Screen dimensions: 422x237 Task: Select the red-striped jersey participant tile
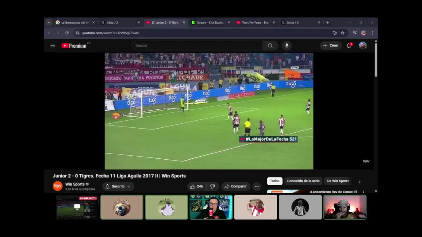(256, 207)
